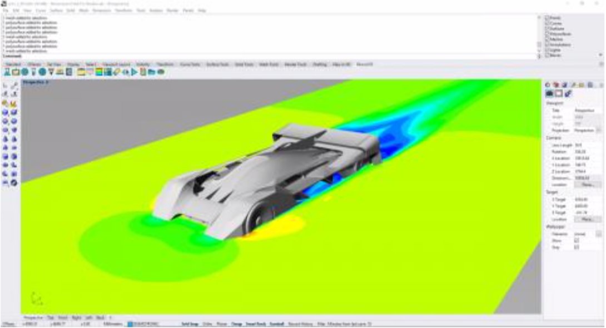Click the color-wheel properties panel tab icon
This screenshot has width=606, height=328.
coord(548,85)
